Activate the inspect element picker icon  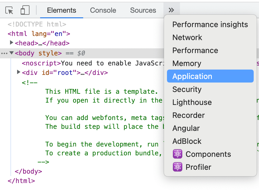point(9,10)
